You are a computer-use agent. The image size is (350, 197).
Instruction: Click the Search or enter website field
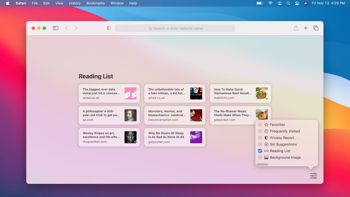click(x=175, y=28)
